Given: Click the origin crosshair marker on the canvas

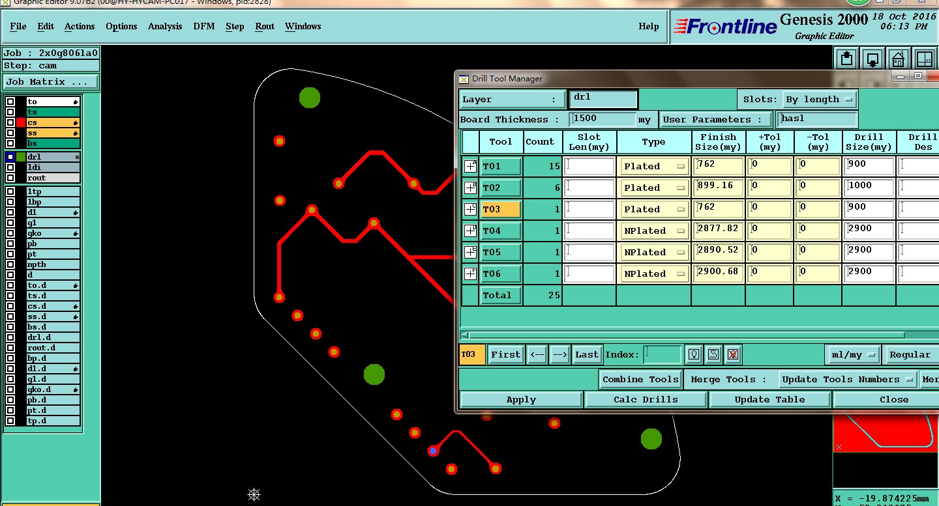Looking at the screenshot, I should pyautogui.click(x=254, y=495).
